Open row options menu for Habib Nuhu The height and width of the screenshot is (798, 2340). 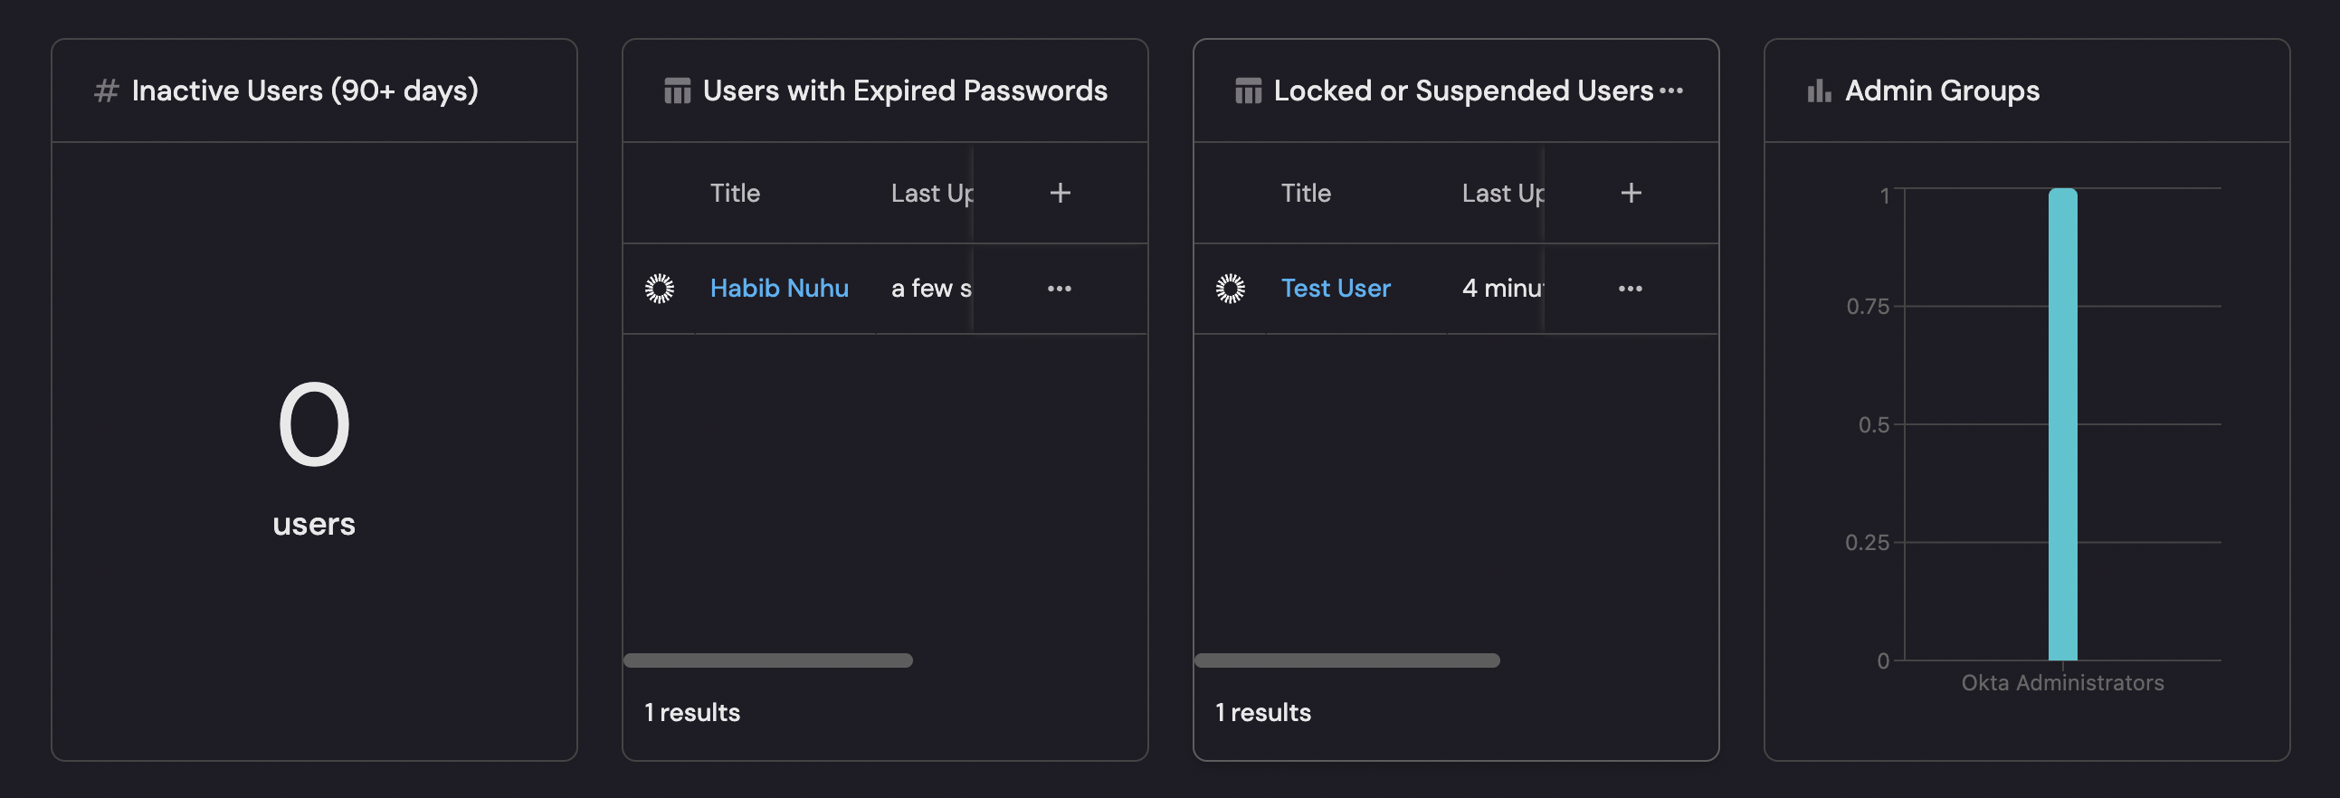coord(1060,289)
